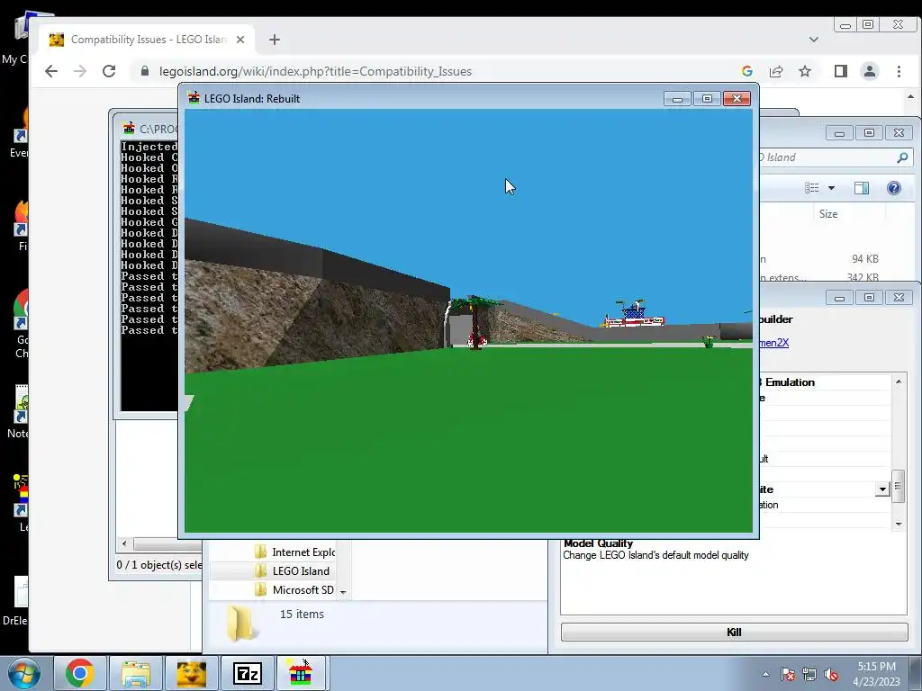Show hidden system tray icons
Screen dimensions: 922x691
pos(765,674)
